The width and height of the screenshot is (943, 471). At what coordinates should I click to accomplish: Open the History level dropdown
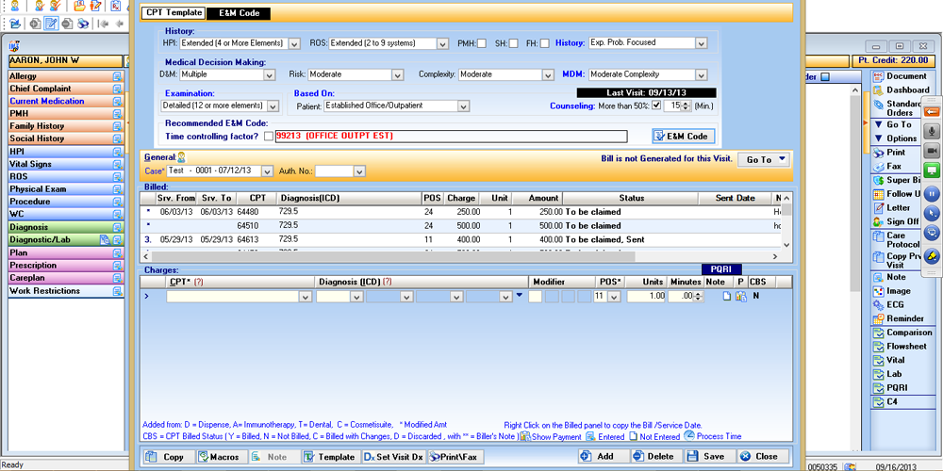pos(701,43)
